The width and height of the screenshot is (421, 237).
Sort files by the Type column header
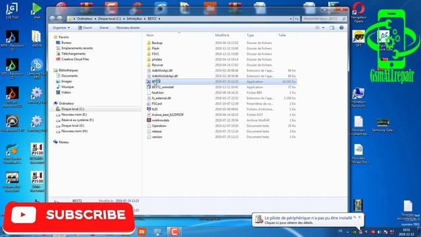pos(250,35)
